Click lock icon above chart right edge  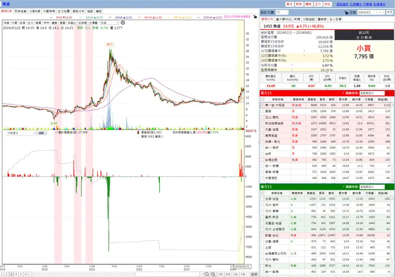(255, 17)
